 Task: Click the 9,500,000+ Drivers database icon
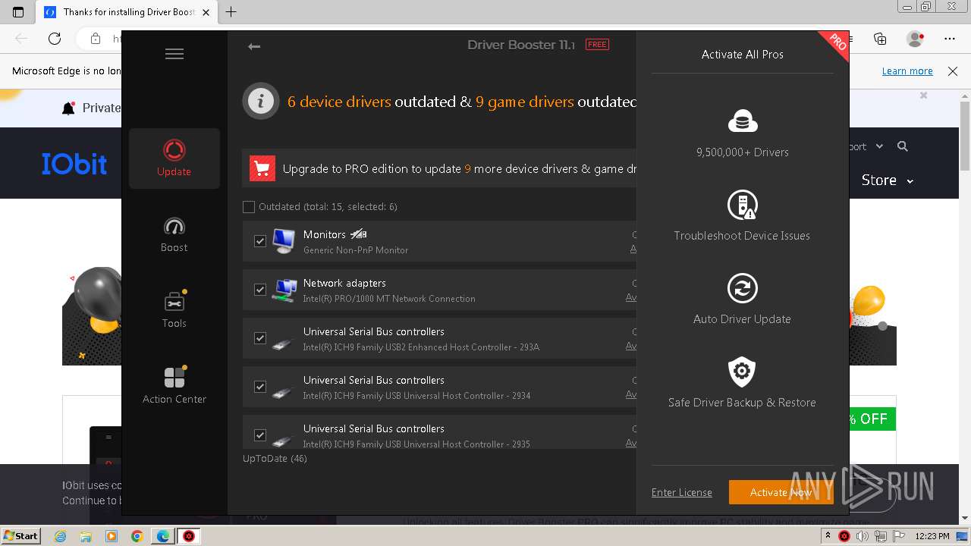(743, 121)
